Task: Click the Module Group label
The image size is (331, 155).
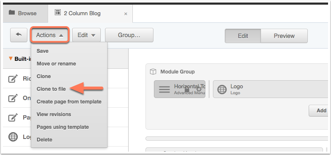Action: coord(178,72)
